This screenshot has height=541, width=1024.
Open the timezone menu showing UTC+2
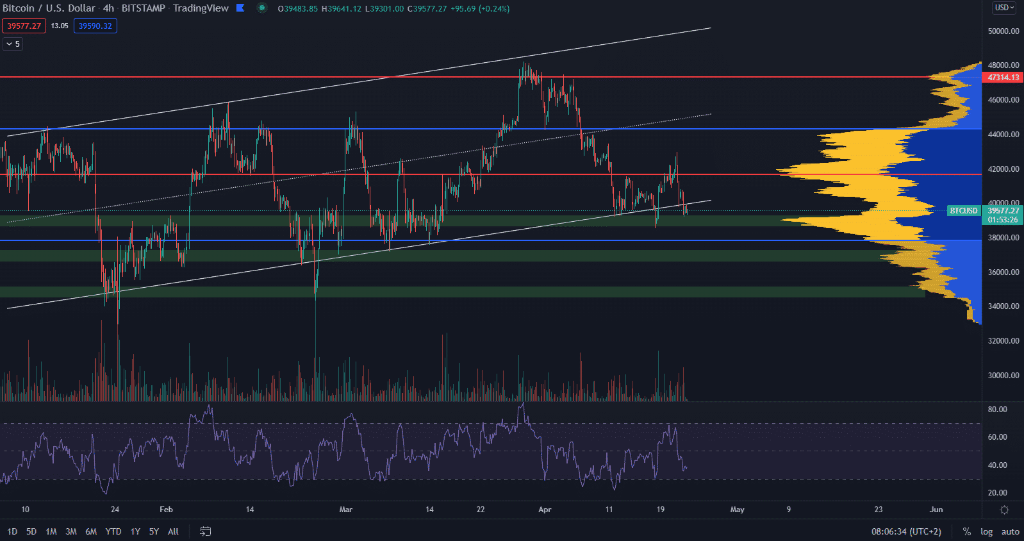tap(906, 531)
